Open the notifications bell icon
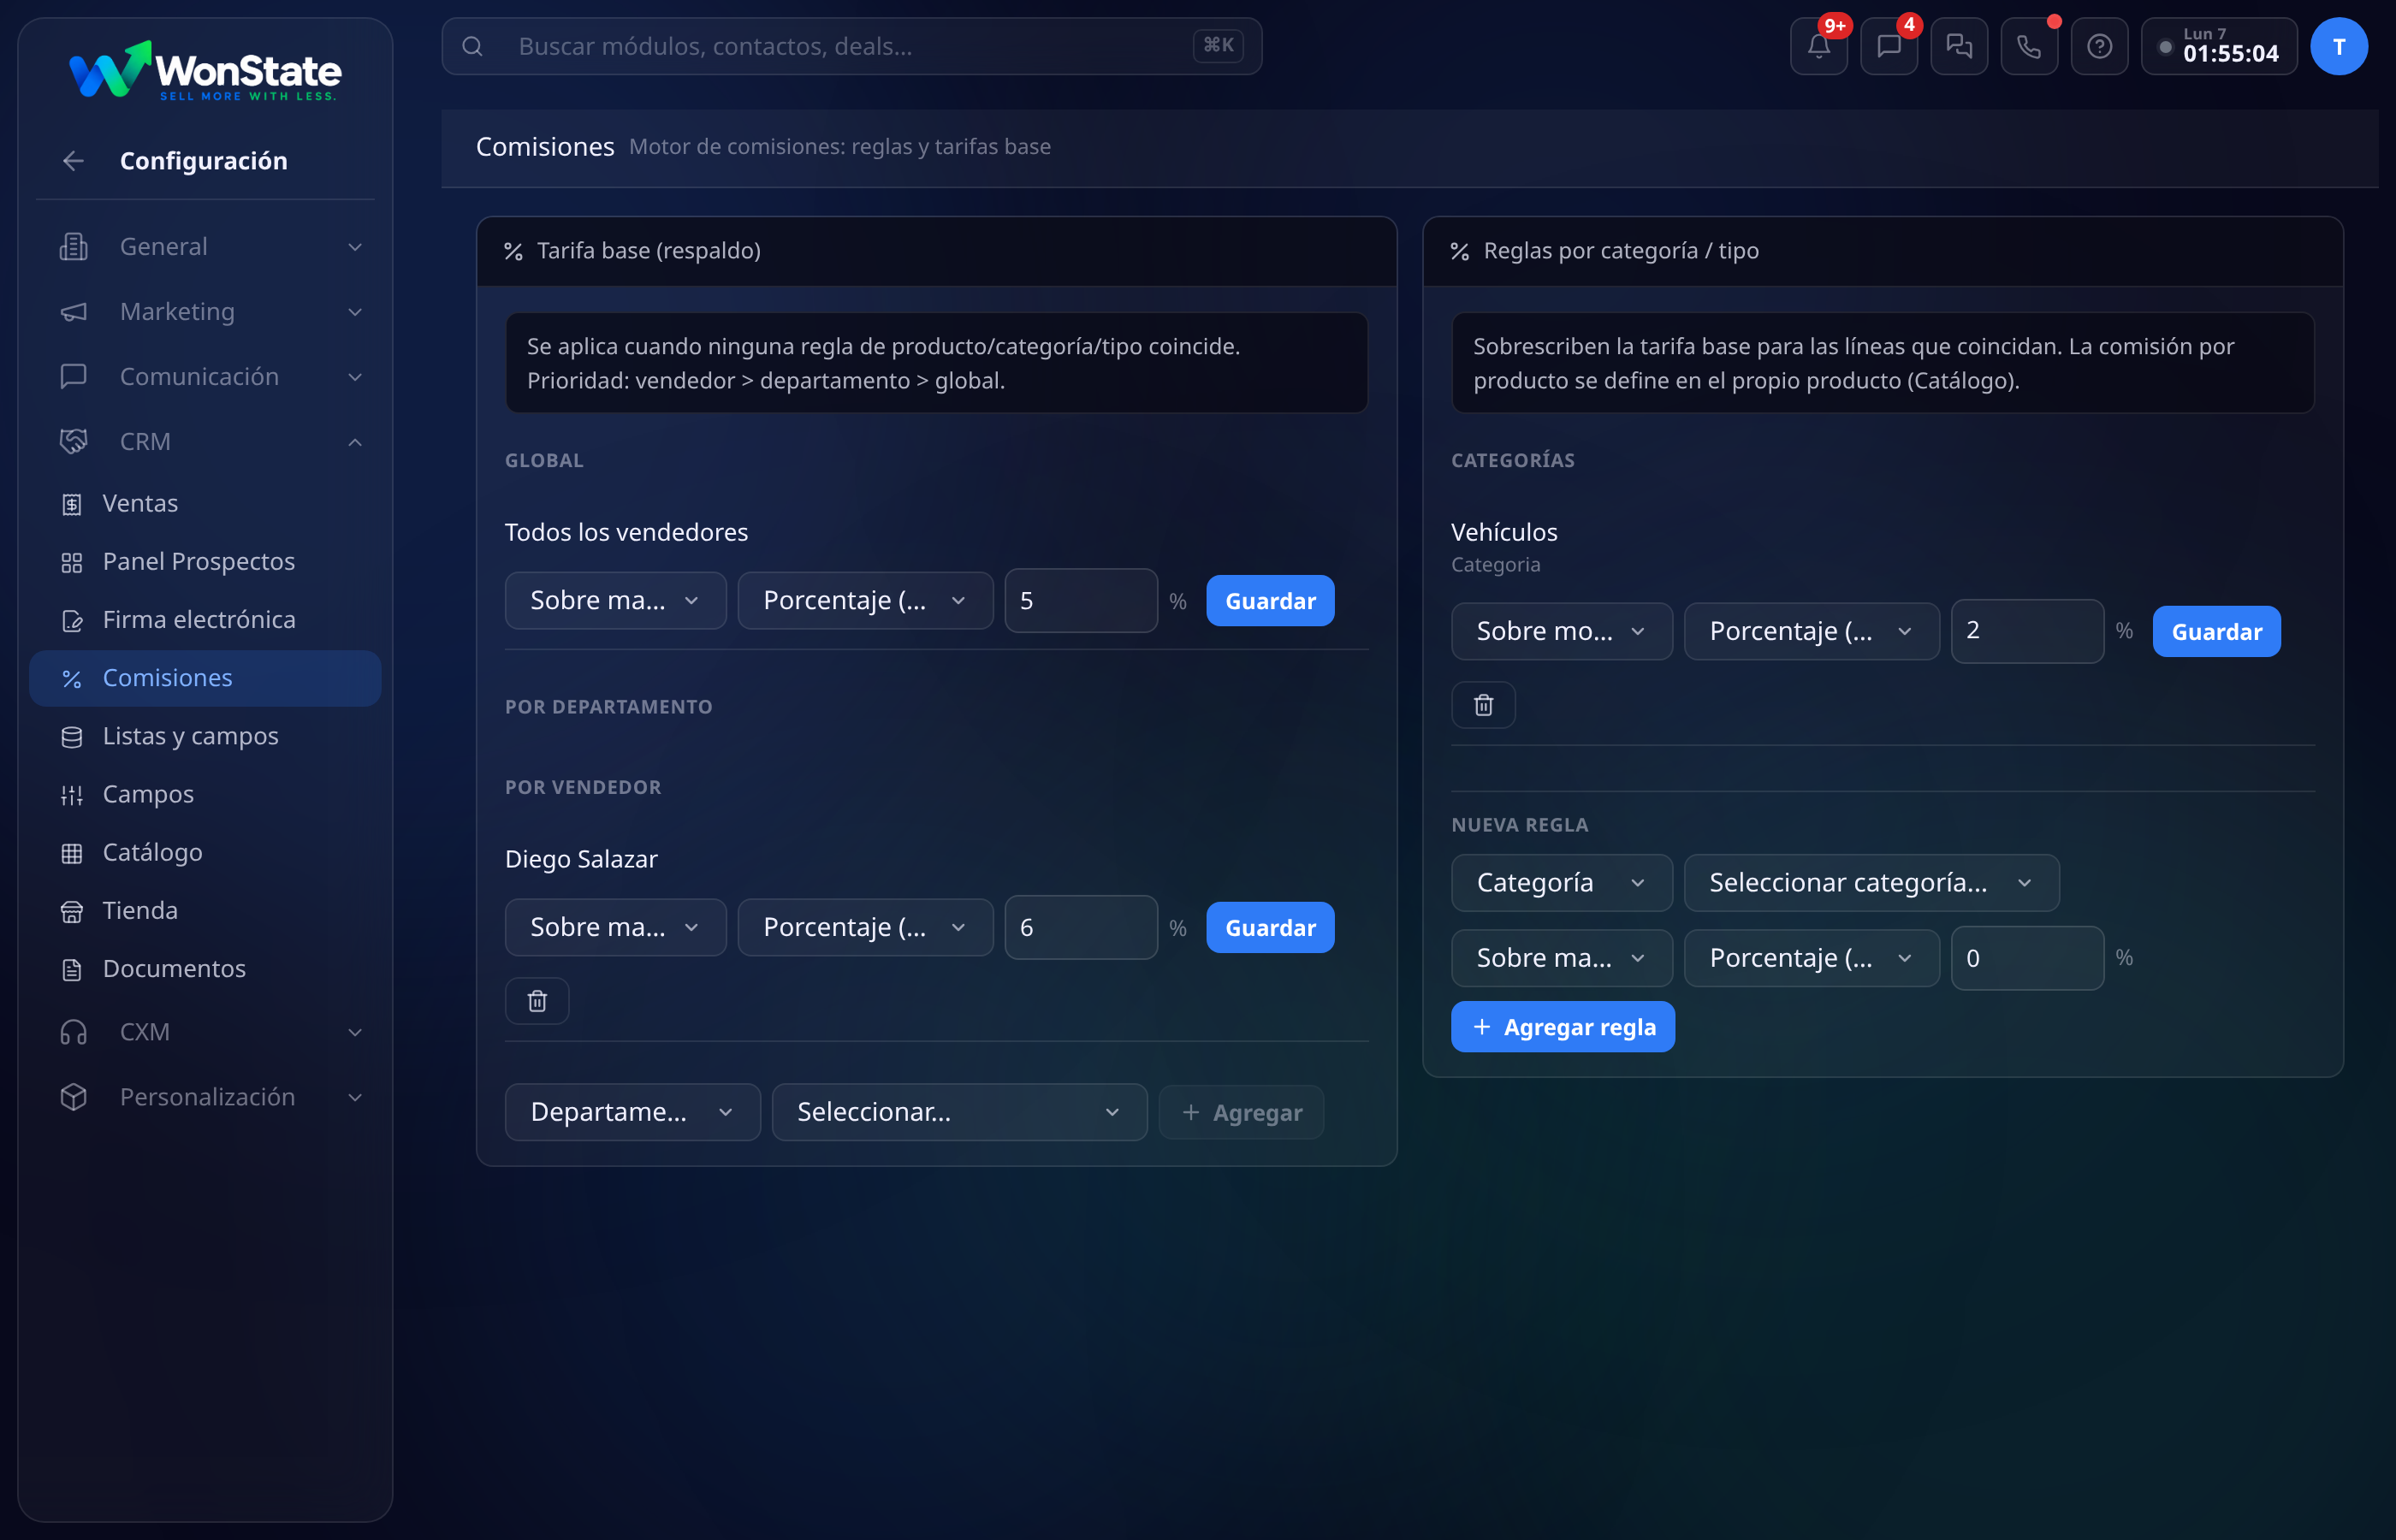The image size is (2396, 1540). point(1818,46)
